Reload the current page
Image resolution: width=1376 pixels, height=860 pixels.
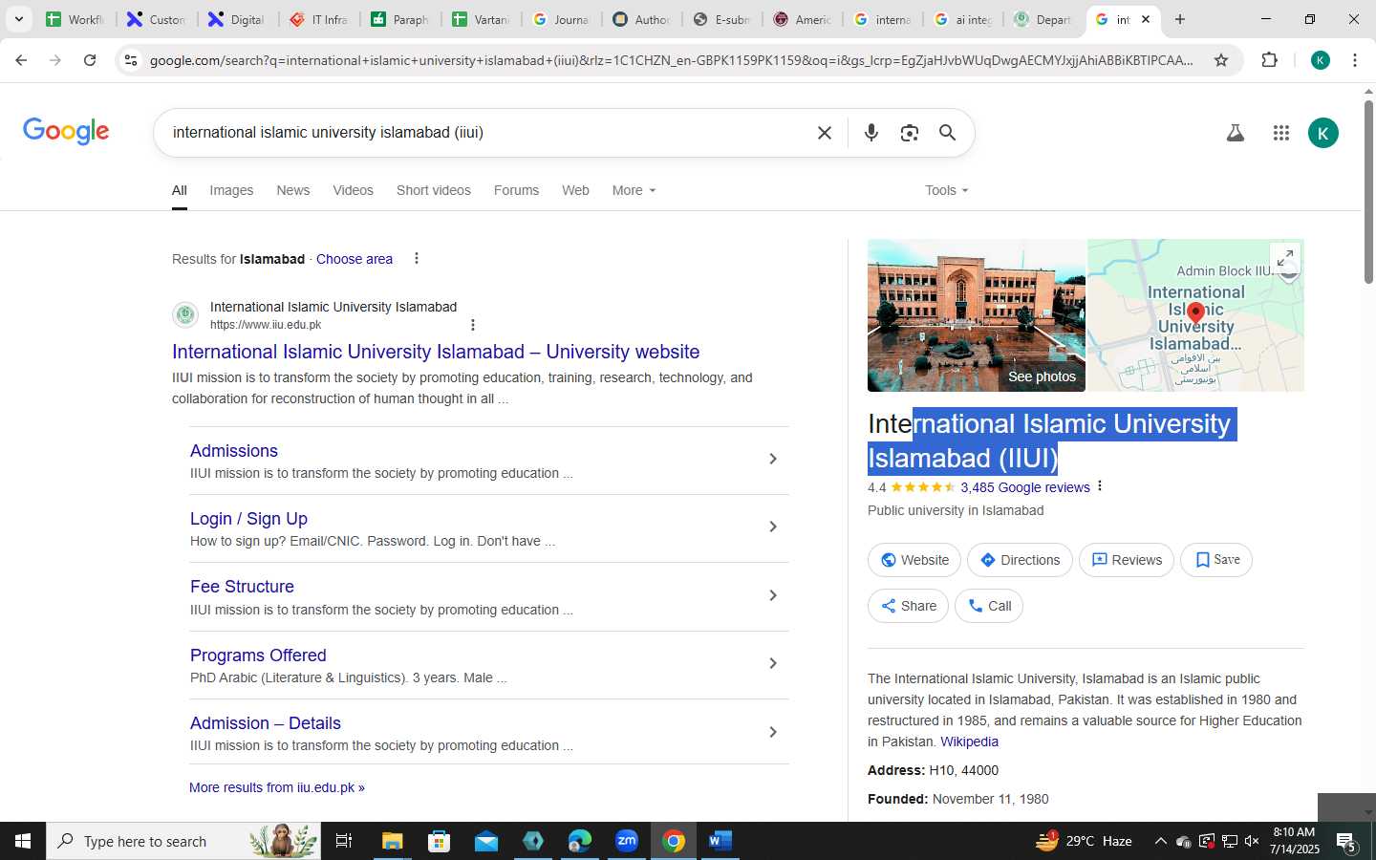90,60
